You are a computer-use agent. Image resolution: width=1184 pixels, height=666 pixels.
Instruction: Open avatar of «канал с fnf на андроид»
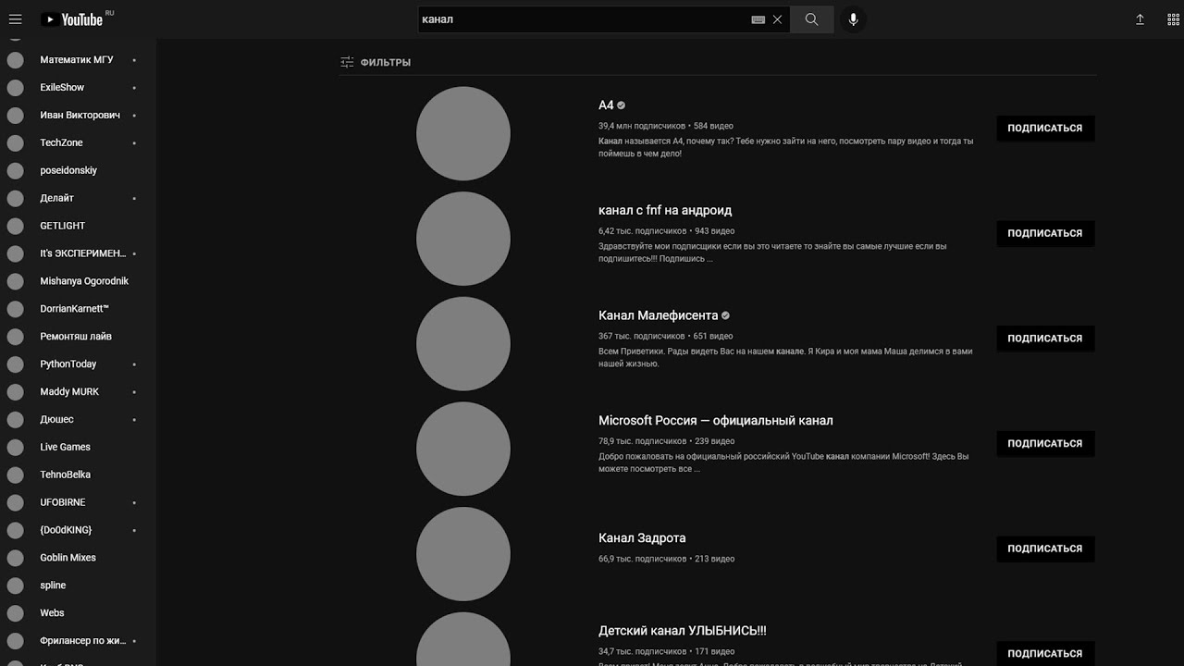point(463,239)
